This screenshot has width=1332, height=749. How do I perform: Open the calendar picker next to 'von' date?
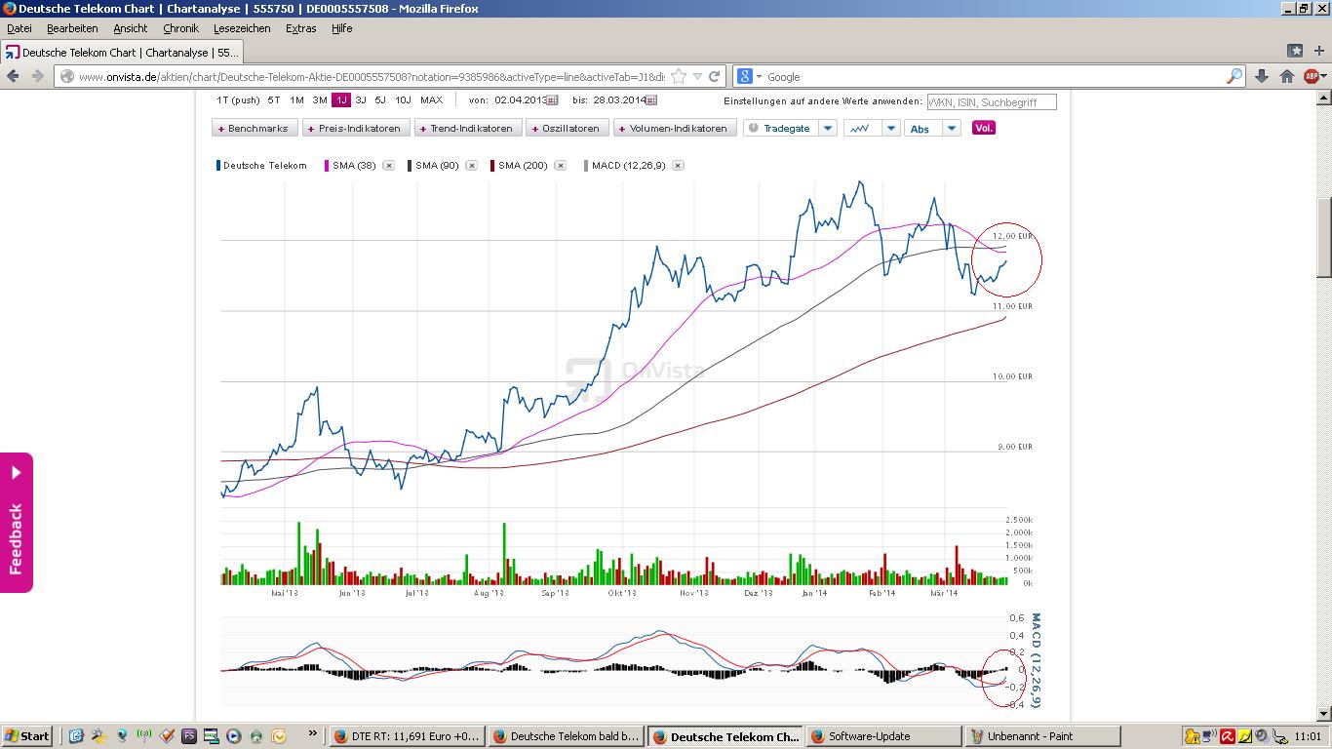pyautogui.click(x=552, y=100)
